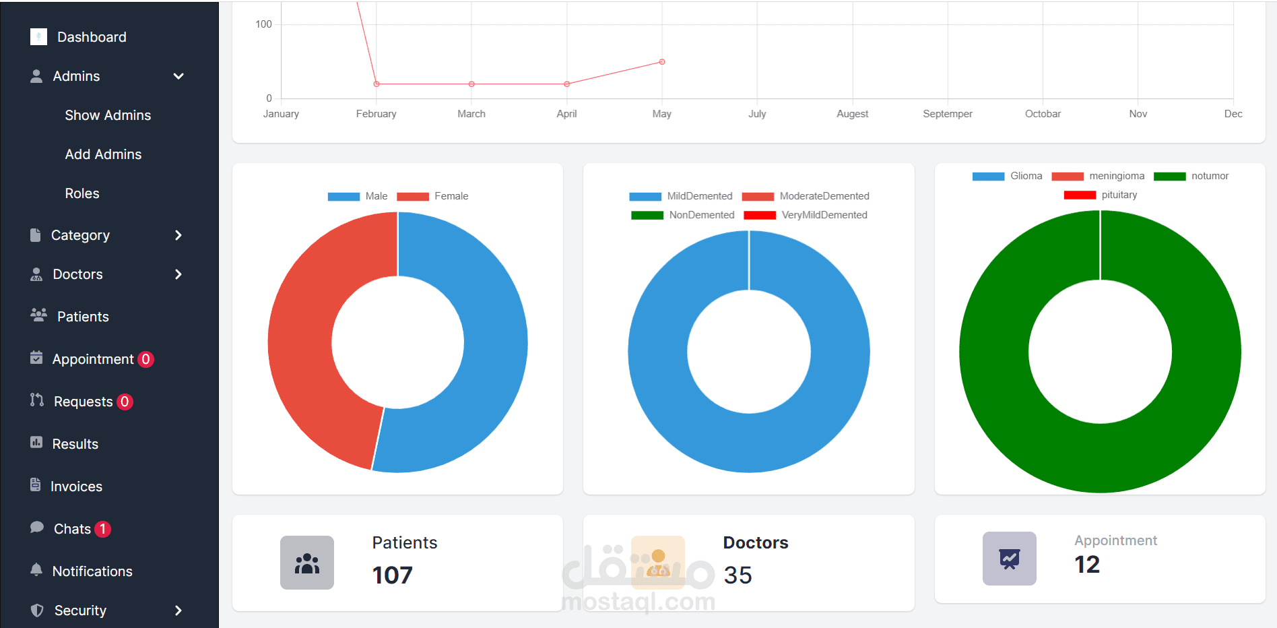Click the Patients group icon in sidebar

[38, 315]
